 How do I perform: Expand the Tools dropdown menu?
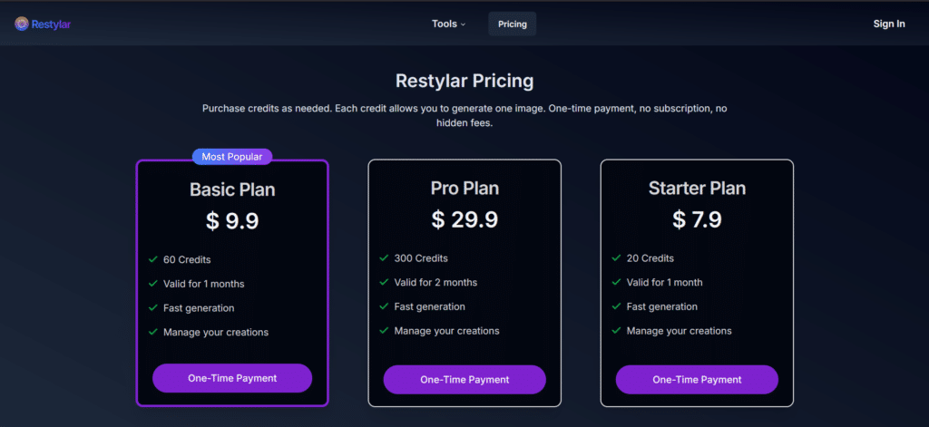pos(448,24)
